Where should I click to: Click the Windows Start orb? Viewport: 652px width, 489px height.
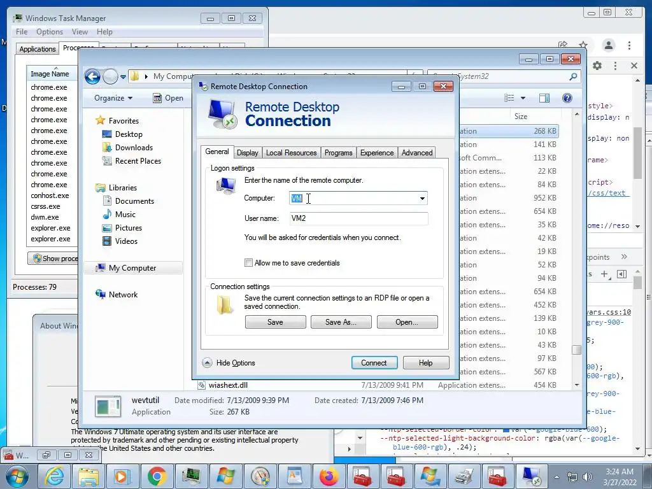point(17,476)
